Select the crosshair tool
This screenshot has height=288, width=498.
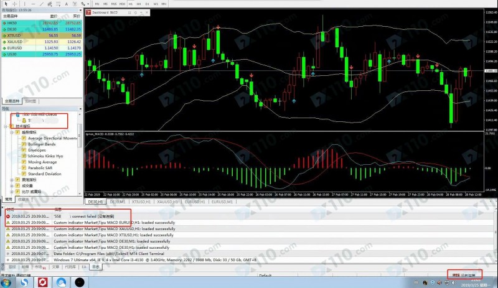12,4
